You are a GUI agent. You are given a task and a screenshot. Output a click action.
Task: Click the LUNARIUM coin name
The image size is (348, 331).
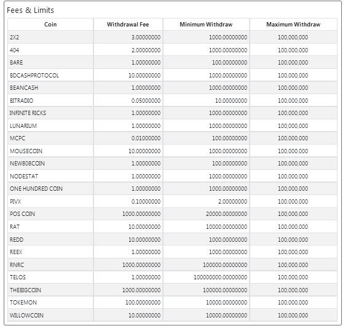click(23, 126)
